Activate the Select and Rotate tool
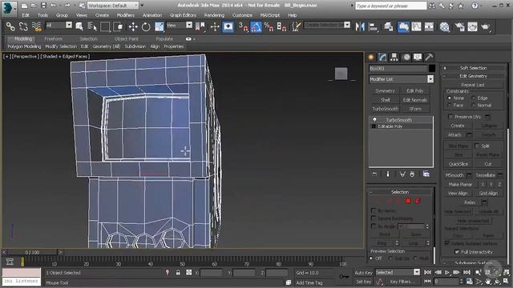This screenshot has height=288, width=513. coord(146,26)
